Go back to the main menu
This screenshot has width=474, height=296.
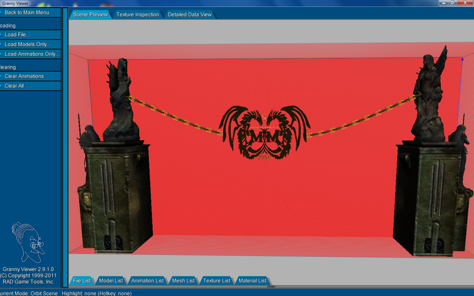tap(30, 12)
